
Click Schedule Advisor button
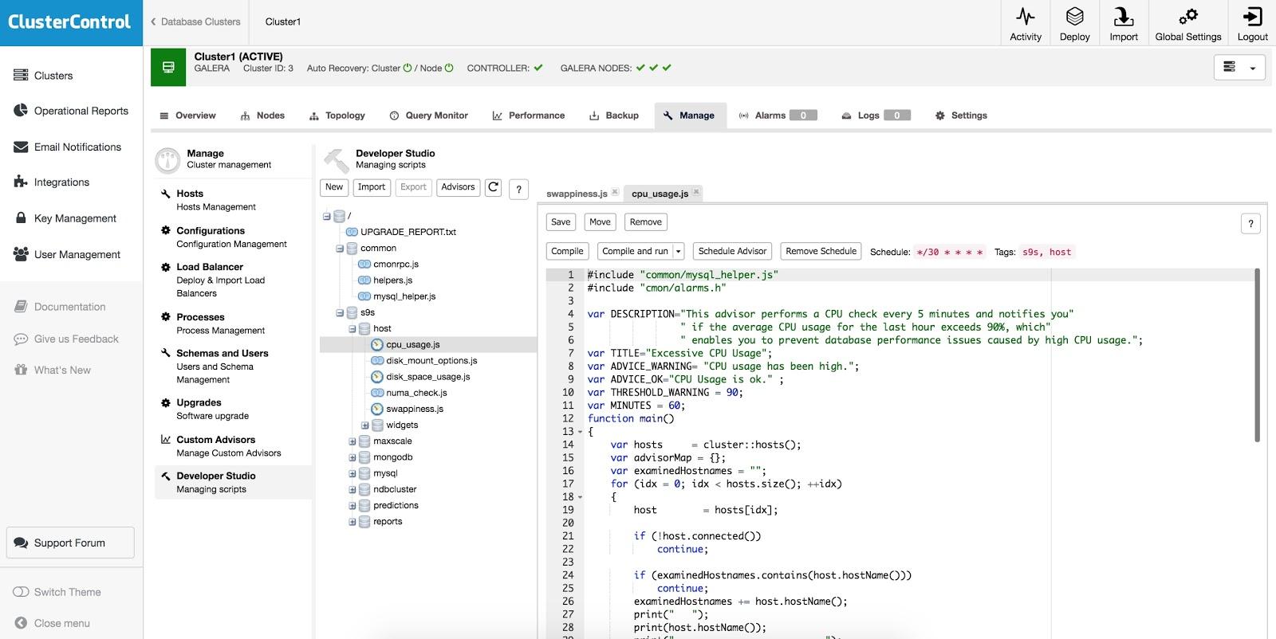click(x=732, y=251)
